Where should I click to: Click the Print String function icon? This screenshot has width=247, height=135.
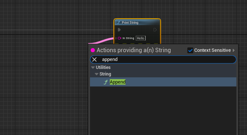point(119,23)
